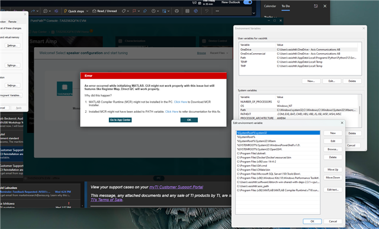Screen dimensions: 379x229
Task: Select the MATLAB Compiler Runtime path entry
Action: pos(278,190)
